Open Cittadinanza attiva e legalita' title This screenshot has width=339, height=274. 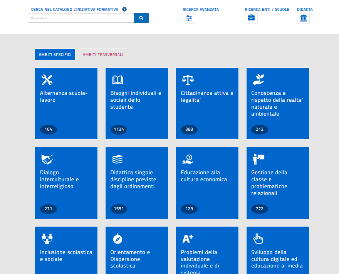pyautogui.click(x=207, y=96)
